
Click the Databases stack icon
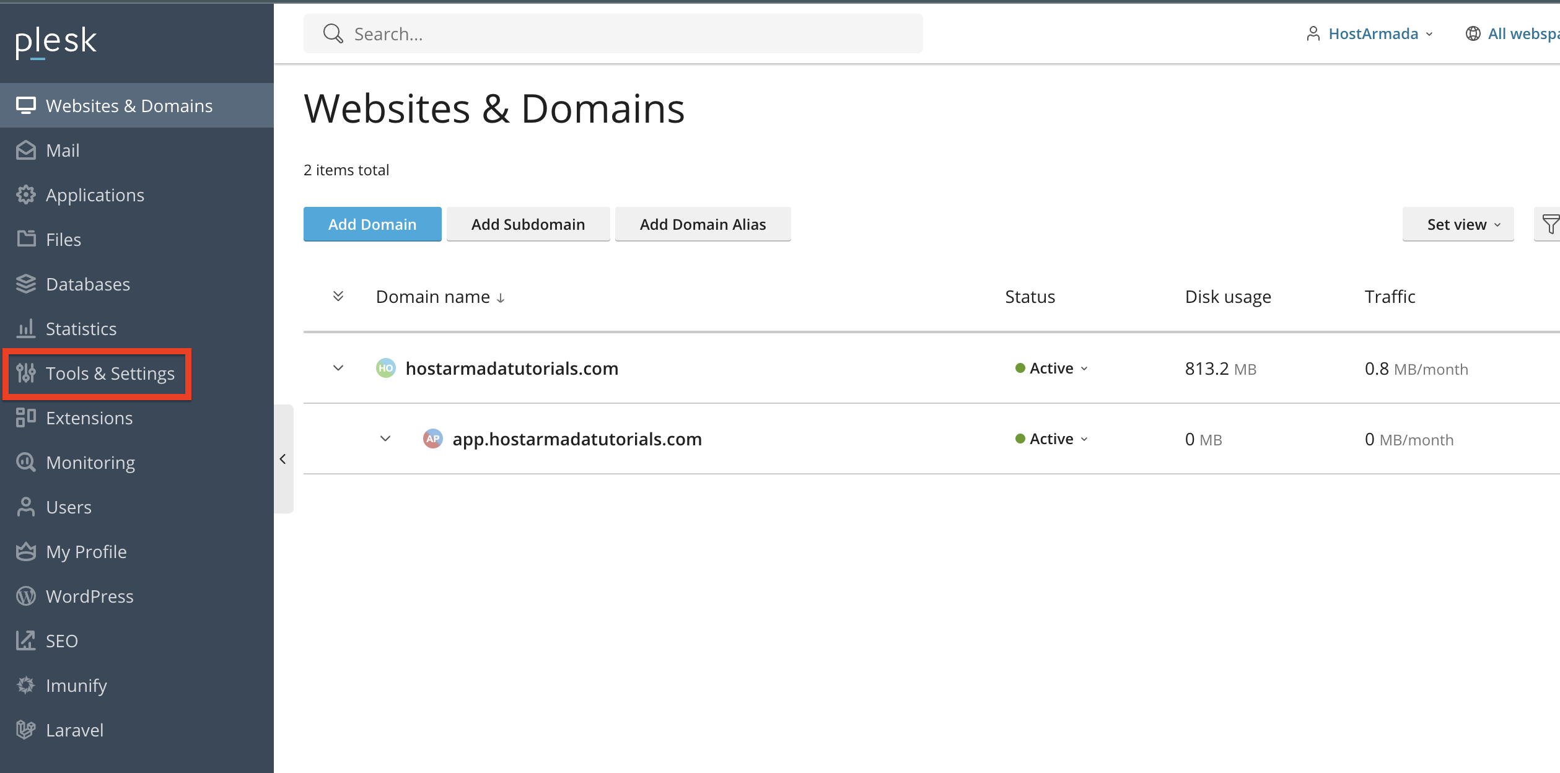point(25,284)
